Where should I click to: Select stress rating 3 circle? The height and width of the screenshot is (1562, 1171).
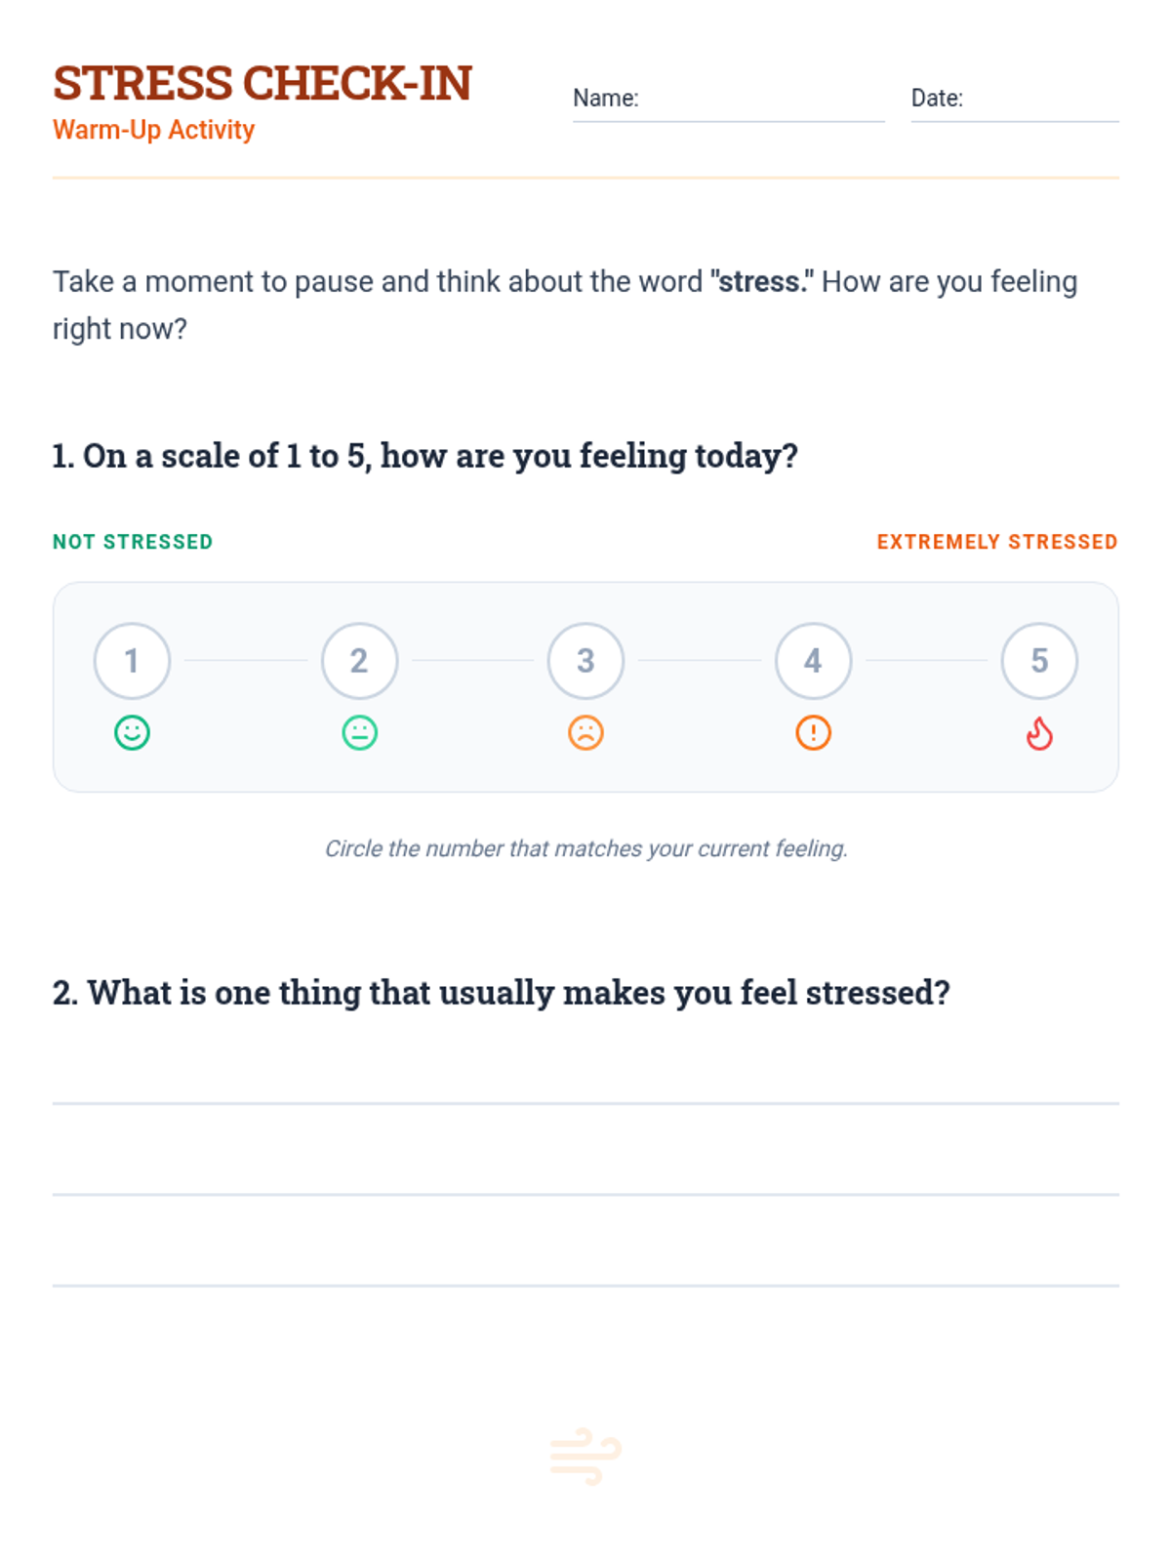point(585,661)
